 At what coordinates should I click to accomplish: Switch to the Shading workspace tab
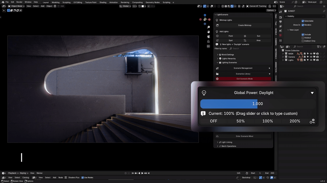coord(103,2)
